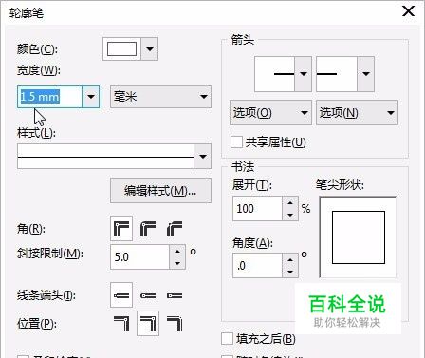This screenshot has height=358, width=425.
Task: Open the 选项(O) dropdown button
Action: [x=270, y=113]
